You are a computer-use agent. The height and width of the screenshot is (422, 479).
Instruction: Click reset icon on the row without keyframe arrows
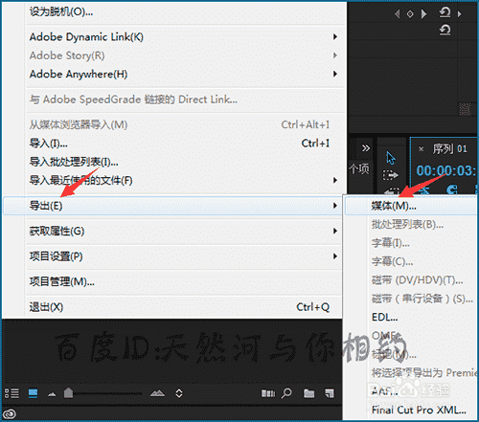pos(445,30)
